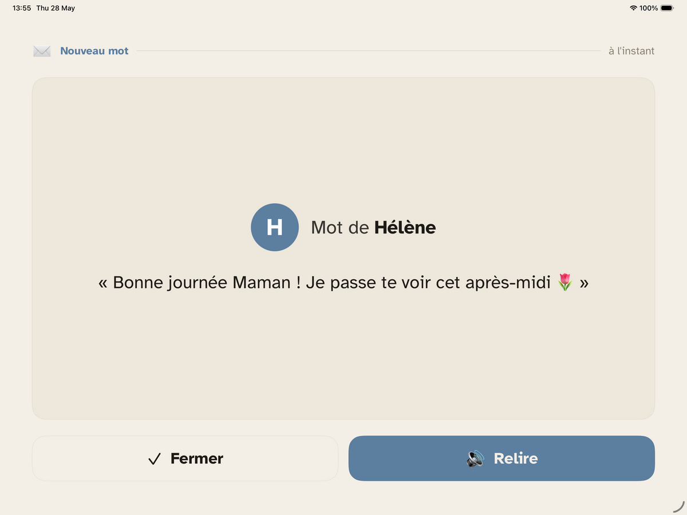
Task: Click the Thu 28 May date
Action: [56, 8]
